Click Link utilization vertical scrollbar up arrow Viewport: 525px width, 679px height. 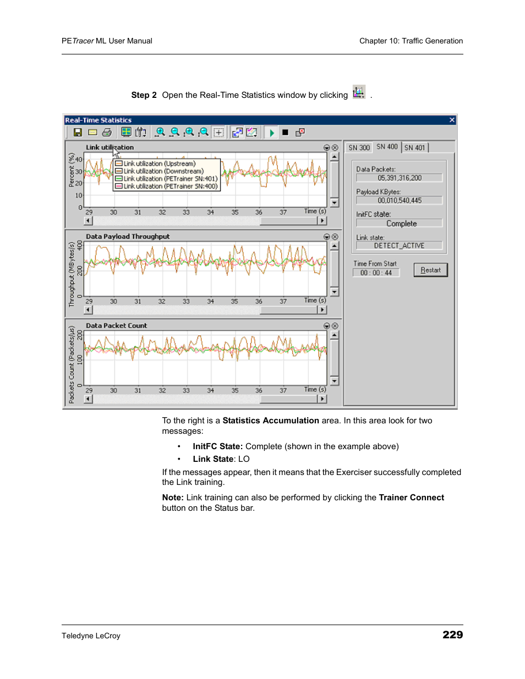[335, 157]
